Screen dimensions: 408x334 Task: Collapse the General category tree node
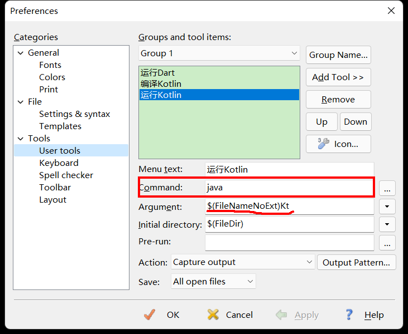coord(21,53)
